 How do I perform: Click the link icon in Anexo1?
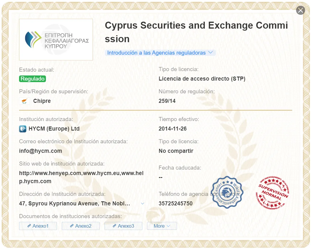[29, 226]
